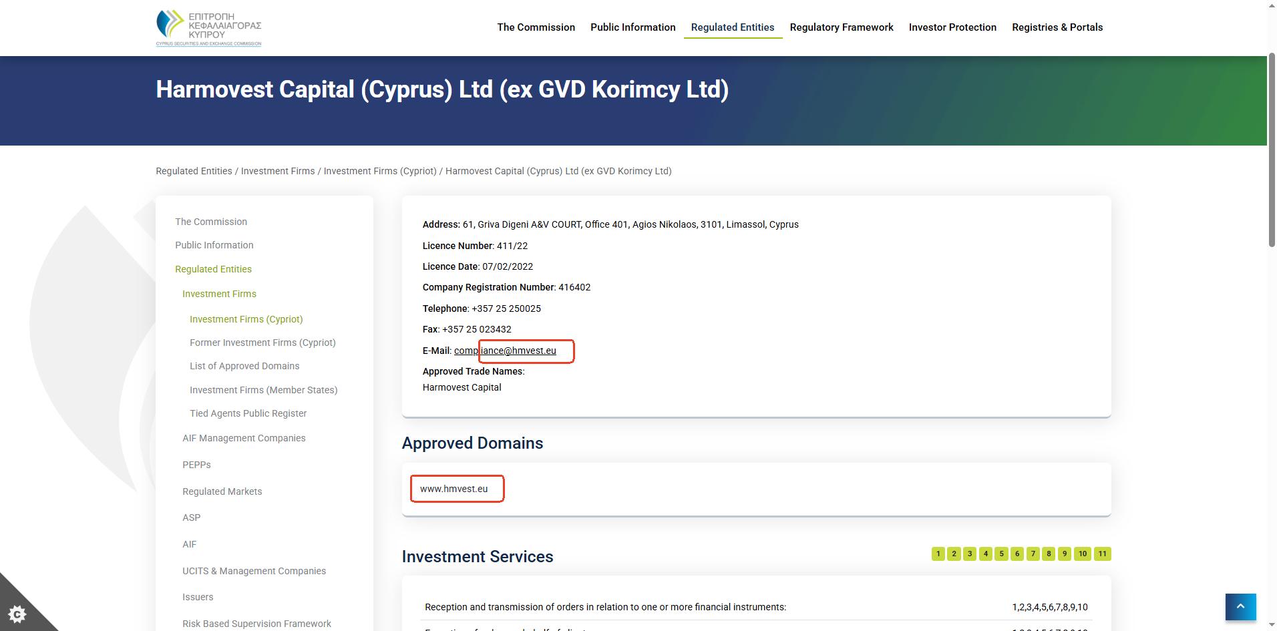Open Risk Based Supervision Framework sidebar link
Screen dimensions: 1277x631
click(x=257, y=624)
